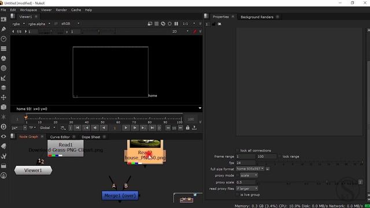Open the Particles nodes icon
Image resolution: width=370 pixels, height=208 pixels.
[3, 117]
